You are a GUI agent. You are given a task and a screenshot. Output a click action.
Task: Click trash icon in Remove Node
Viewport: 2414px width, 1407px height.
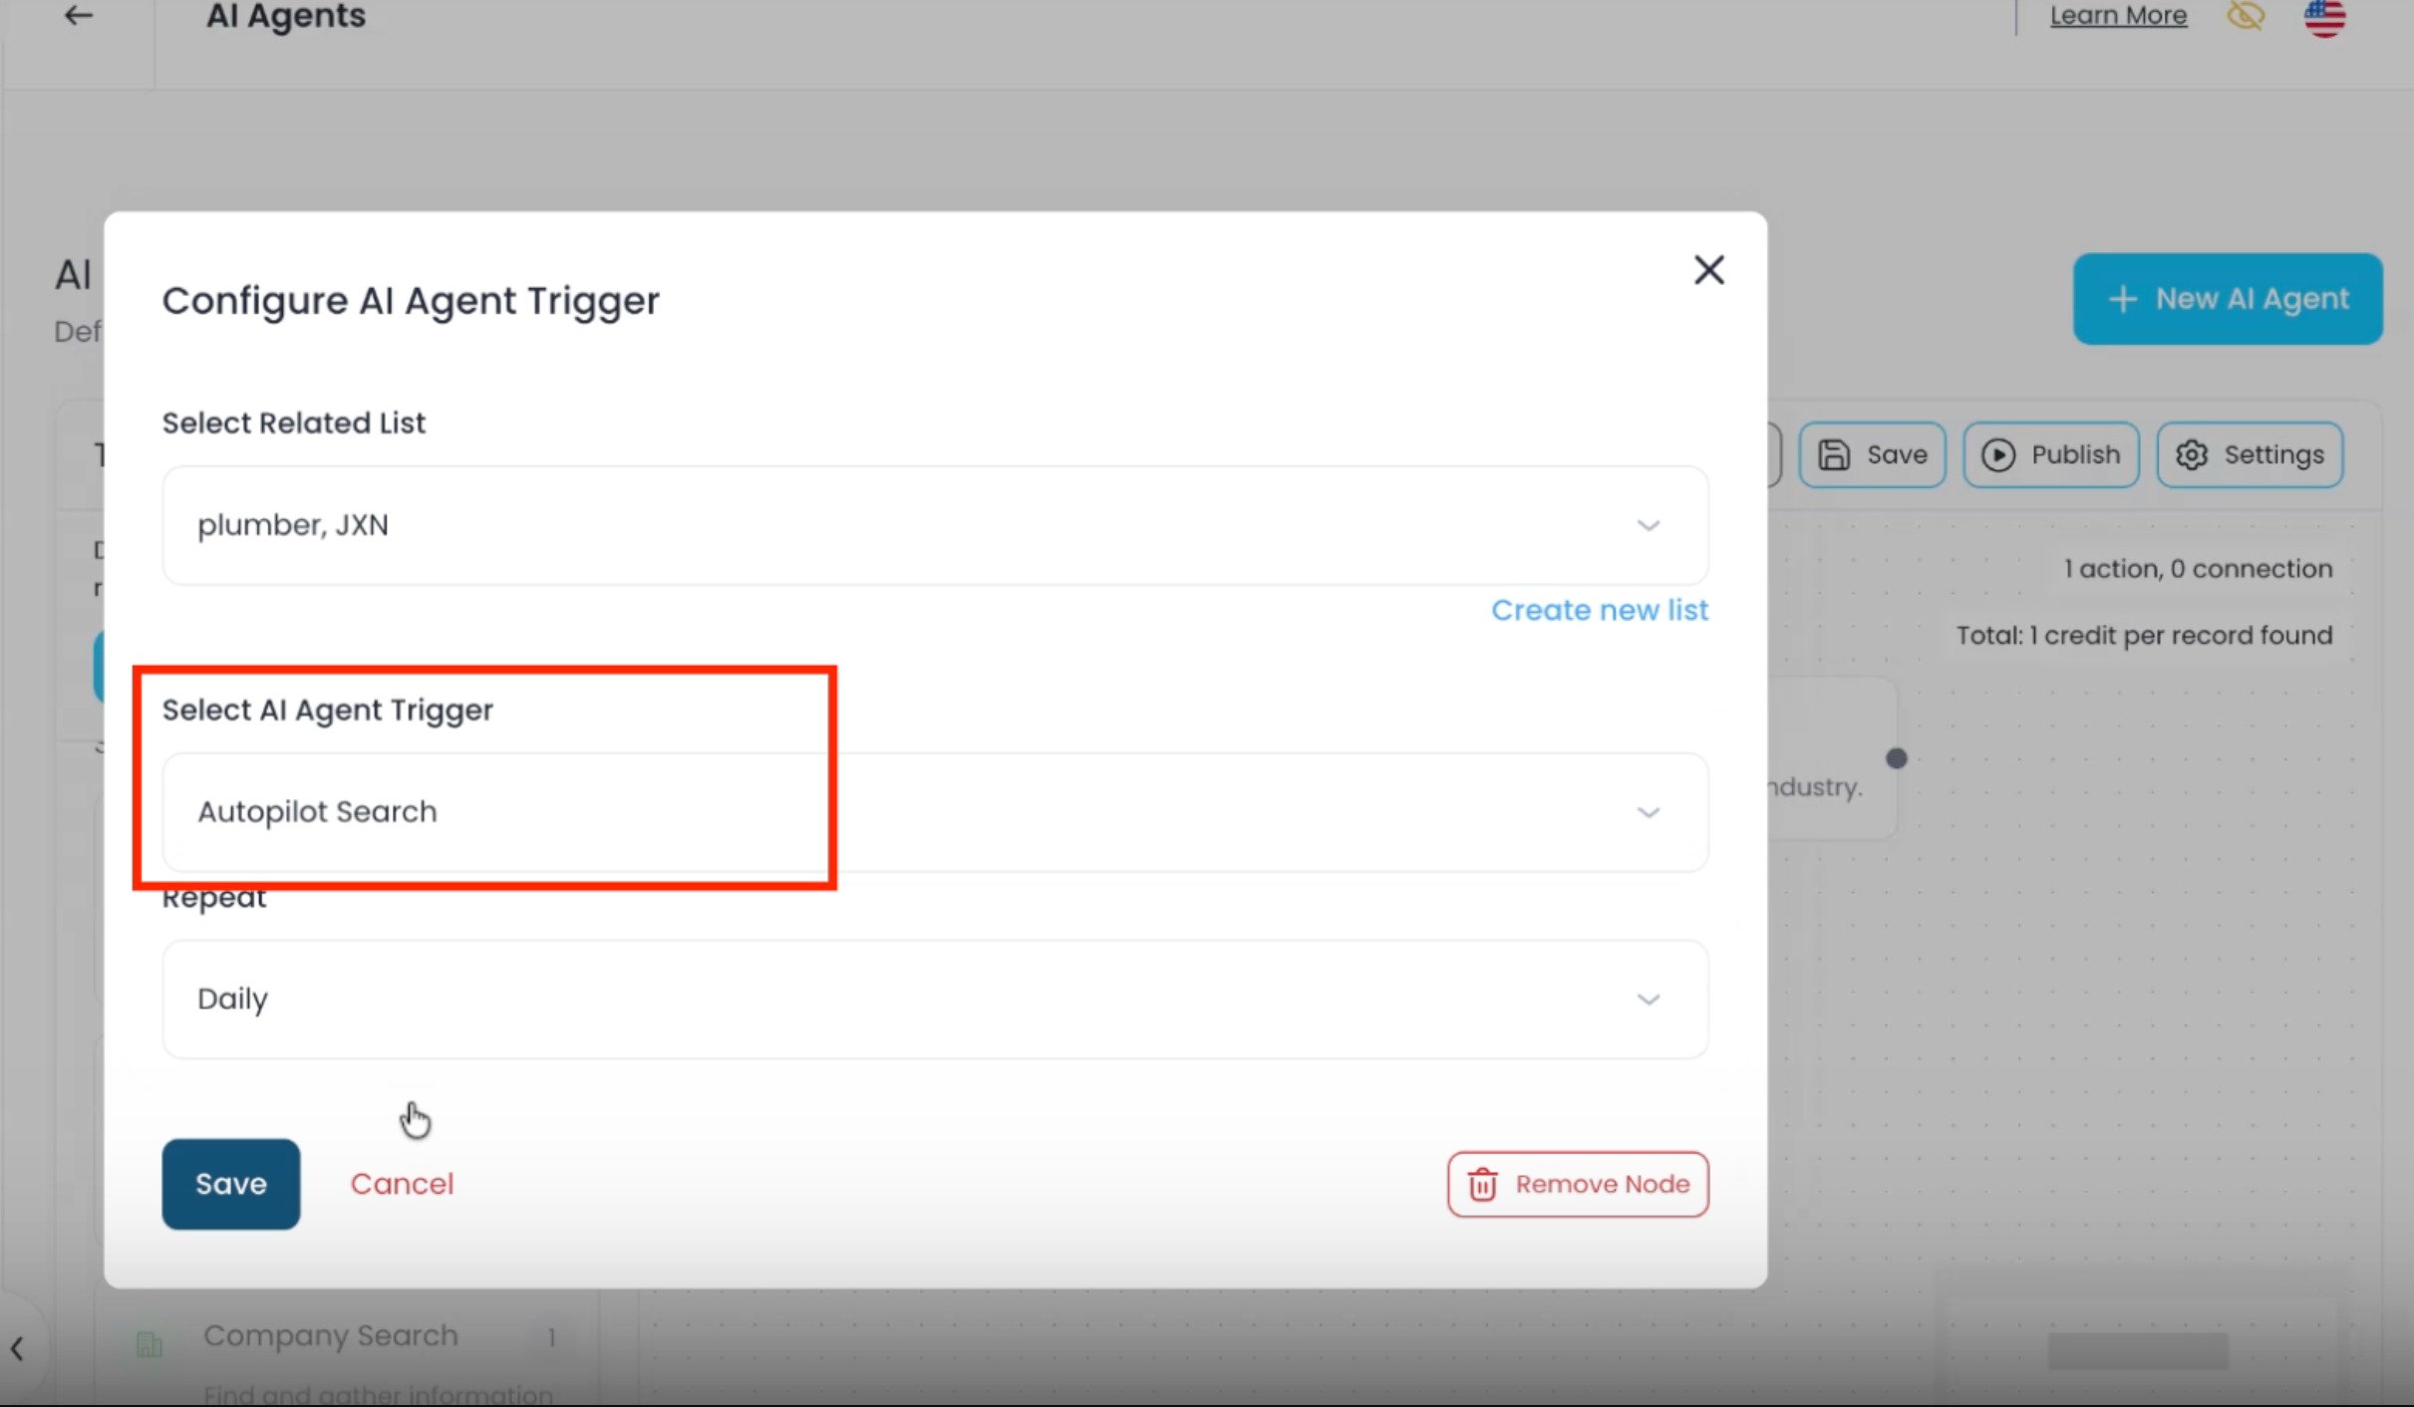1482,1185
